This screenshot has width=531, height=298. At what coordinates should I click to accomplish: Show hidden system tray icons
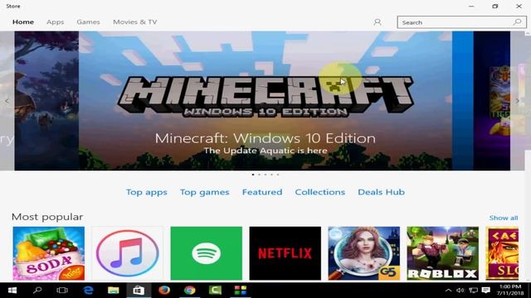(x=448, y=291)
